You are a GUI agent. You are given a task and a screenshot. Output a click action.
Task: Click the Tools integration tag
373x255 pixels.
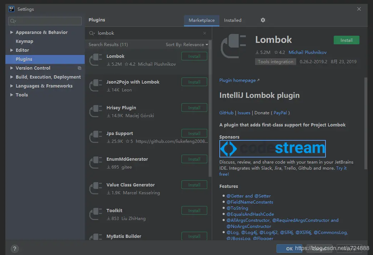point(275,62)
